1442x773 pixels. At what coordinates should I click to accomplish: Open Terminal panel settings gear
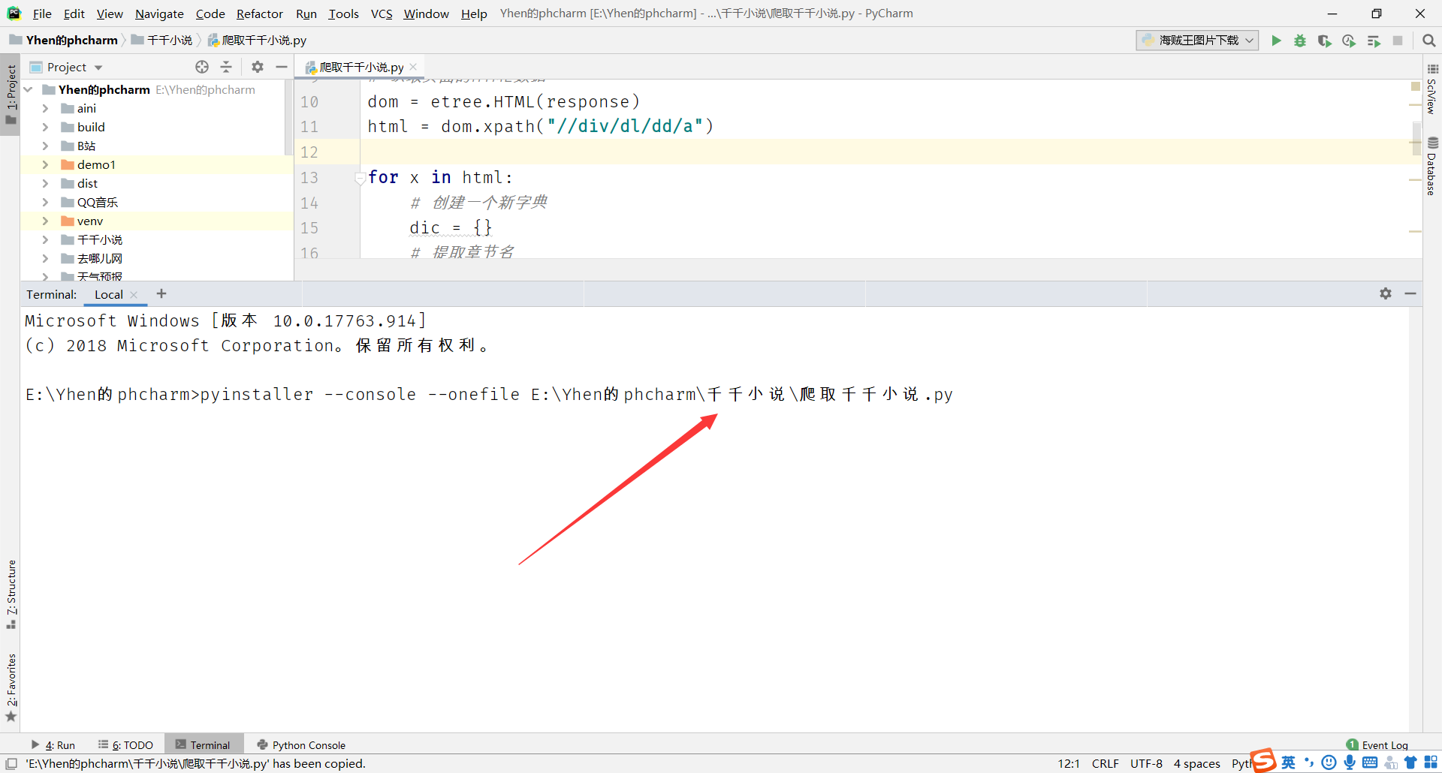click(1386, 293)
